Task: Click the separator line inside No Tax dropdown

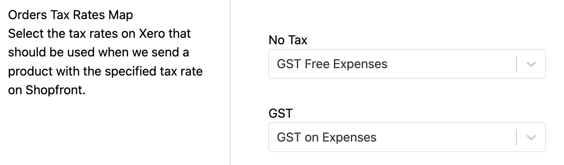Action: pos(516,64)
